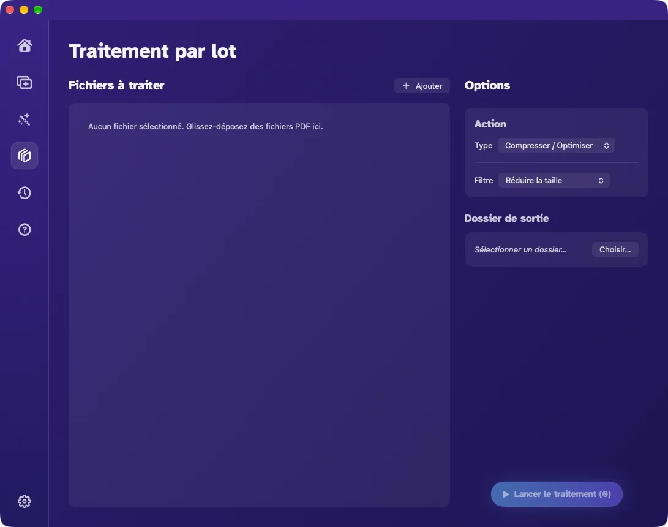Click Choisir... to pick output folder
This screenshot has width=668, height=527.
pyautogui.click(x=615, y=249)
